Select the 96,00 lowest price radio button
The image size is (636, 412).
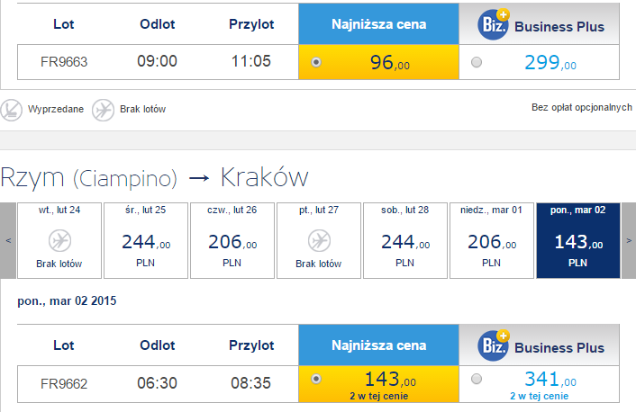tap(315, 63)
